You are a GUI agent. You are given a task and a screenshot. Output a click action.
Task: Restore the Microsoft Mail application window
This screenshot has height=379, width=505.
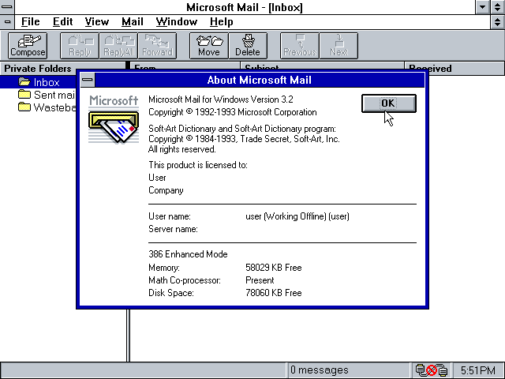point(498,7)
